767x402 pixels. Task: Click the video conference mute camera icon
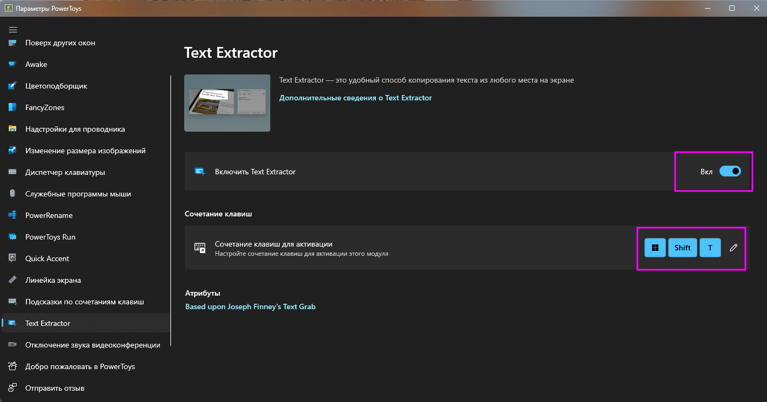point(12,345)
